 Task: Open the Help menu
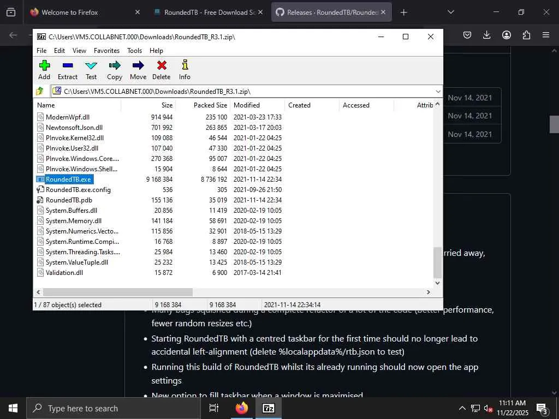point(156,51)
